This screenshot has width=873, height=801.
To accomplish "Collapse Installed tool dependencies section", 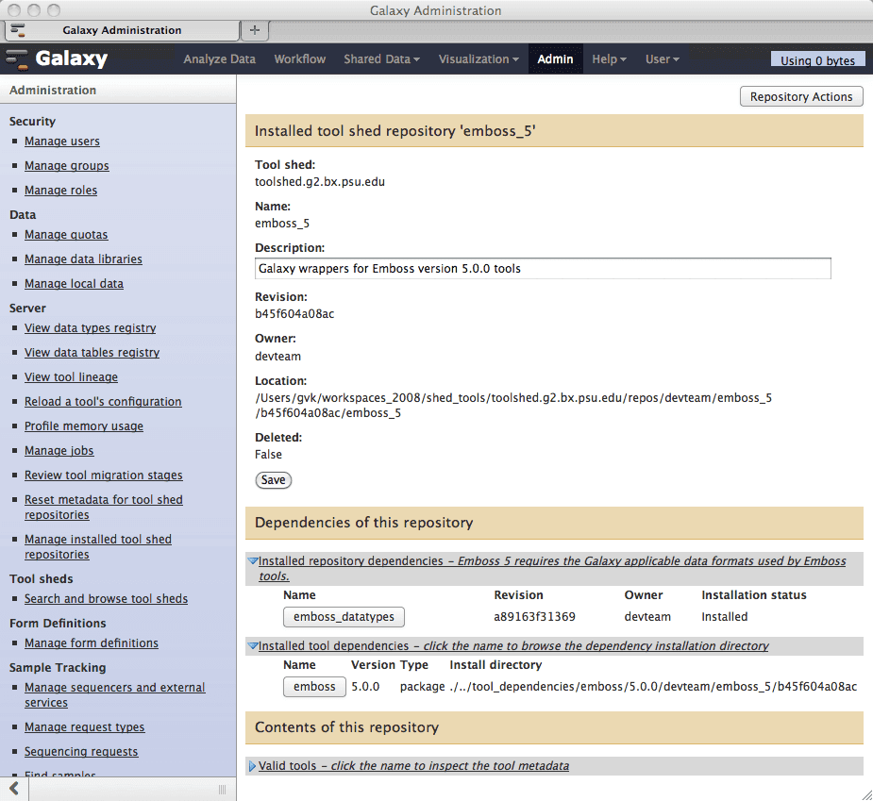I will 253,646.
